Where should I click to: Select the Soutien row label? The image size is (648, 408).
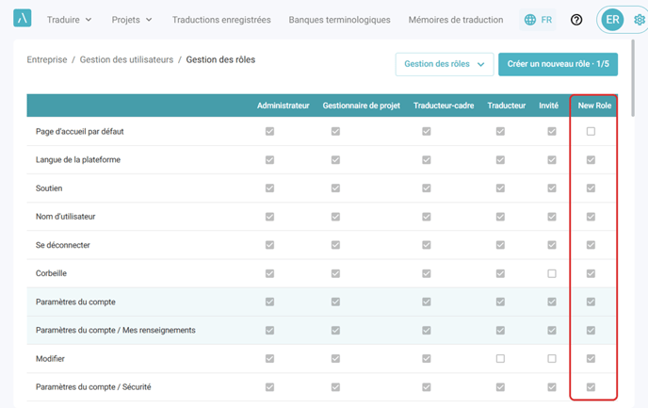coord(49,188)
